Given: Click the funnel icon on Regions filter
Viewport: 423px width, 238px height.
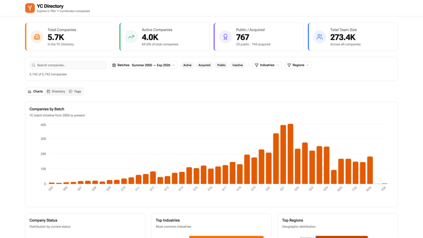Looking at the screenshot, I should pyautogui.click(x=289, y=65).
